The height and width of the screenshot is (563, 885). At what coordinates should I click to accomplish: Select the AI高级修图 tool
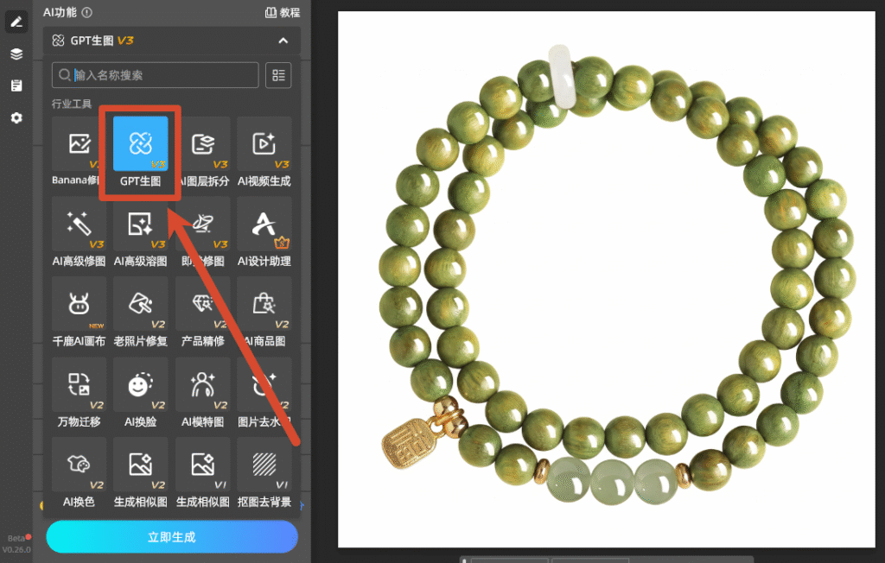click(79, 232)
